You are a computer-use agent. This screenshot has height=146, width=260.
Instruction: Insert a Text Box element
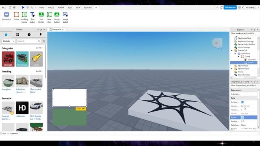click(49, 17)
